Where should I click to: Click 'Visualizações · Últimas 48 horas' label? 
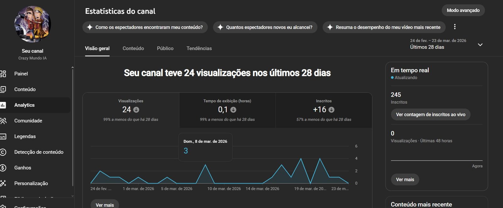pyautogui.click(x=421, y=141)
